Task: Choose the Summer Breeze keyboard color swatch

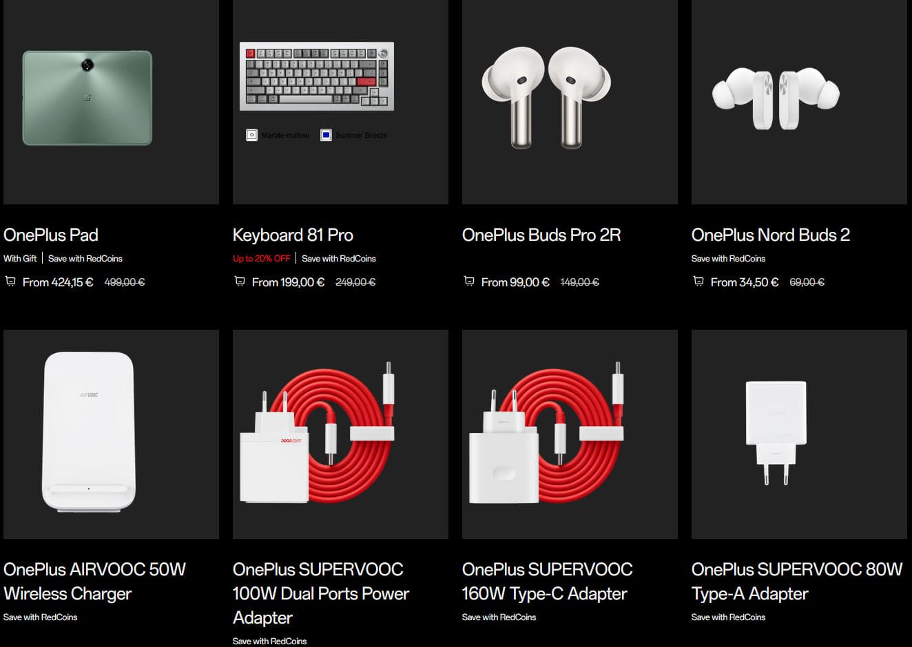Action: click(327, 135)
